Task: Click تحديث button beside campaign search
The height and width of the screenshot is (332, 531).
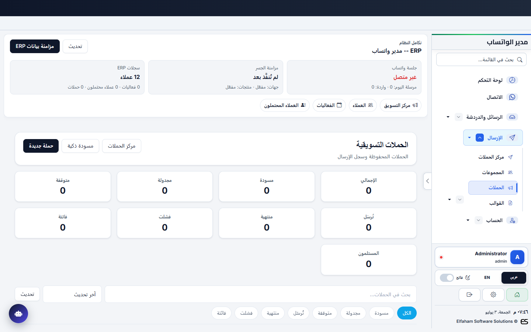Action: pos(27,294)
